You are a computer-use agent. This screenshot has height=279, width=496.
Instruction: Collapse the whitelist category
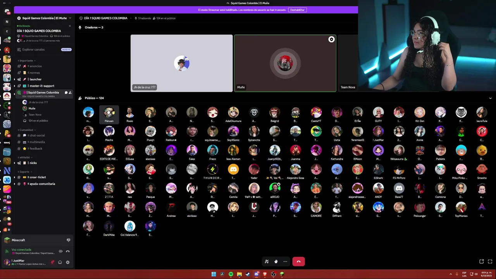[x=25, y=157]
